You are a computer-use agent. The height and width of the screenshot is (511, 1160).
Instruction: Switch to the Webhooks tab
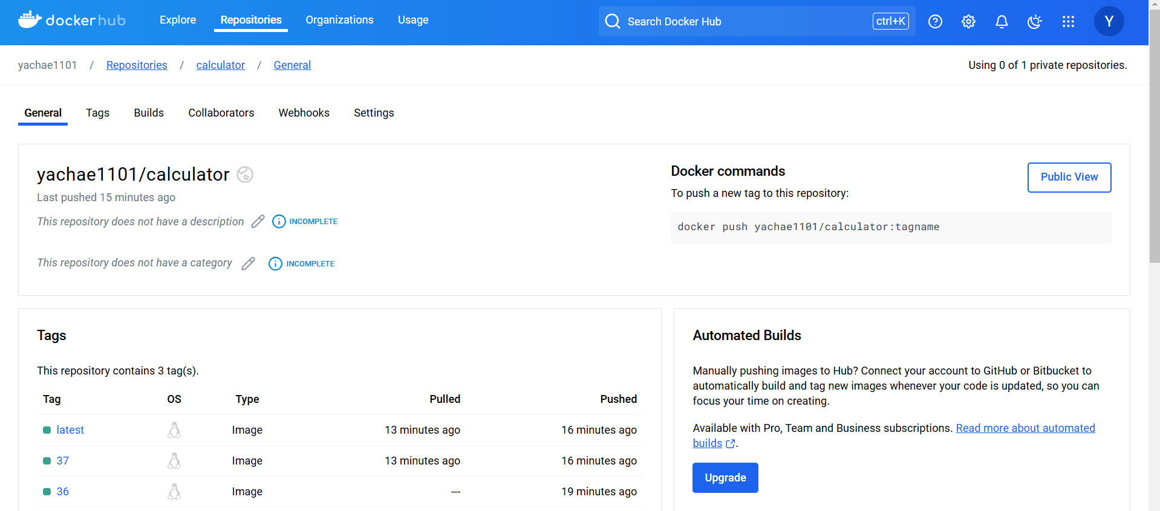(x=304, y=113)
